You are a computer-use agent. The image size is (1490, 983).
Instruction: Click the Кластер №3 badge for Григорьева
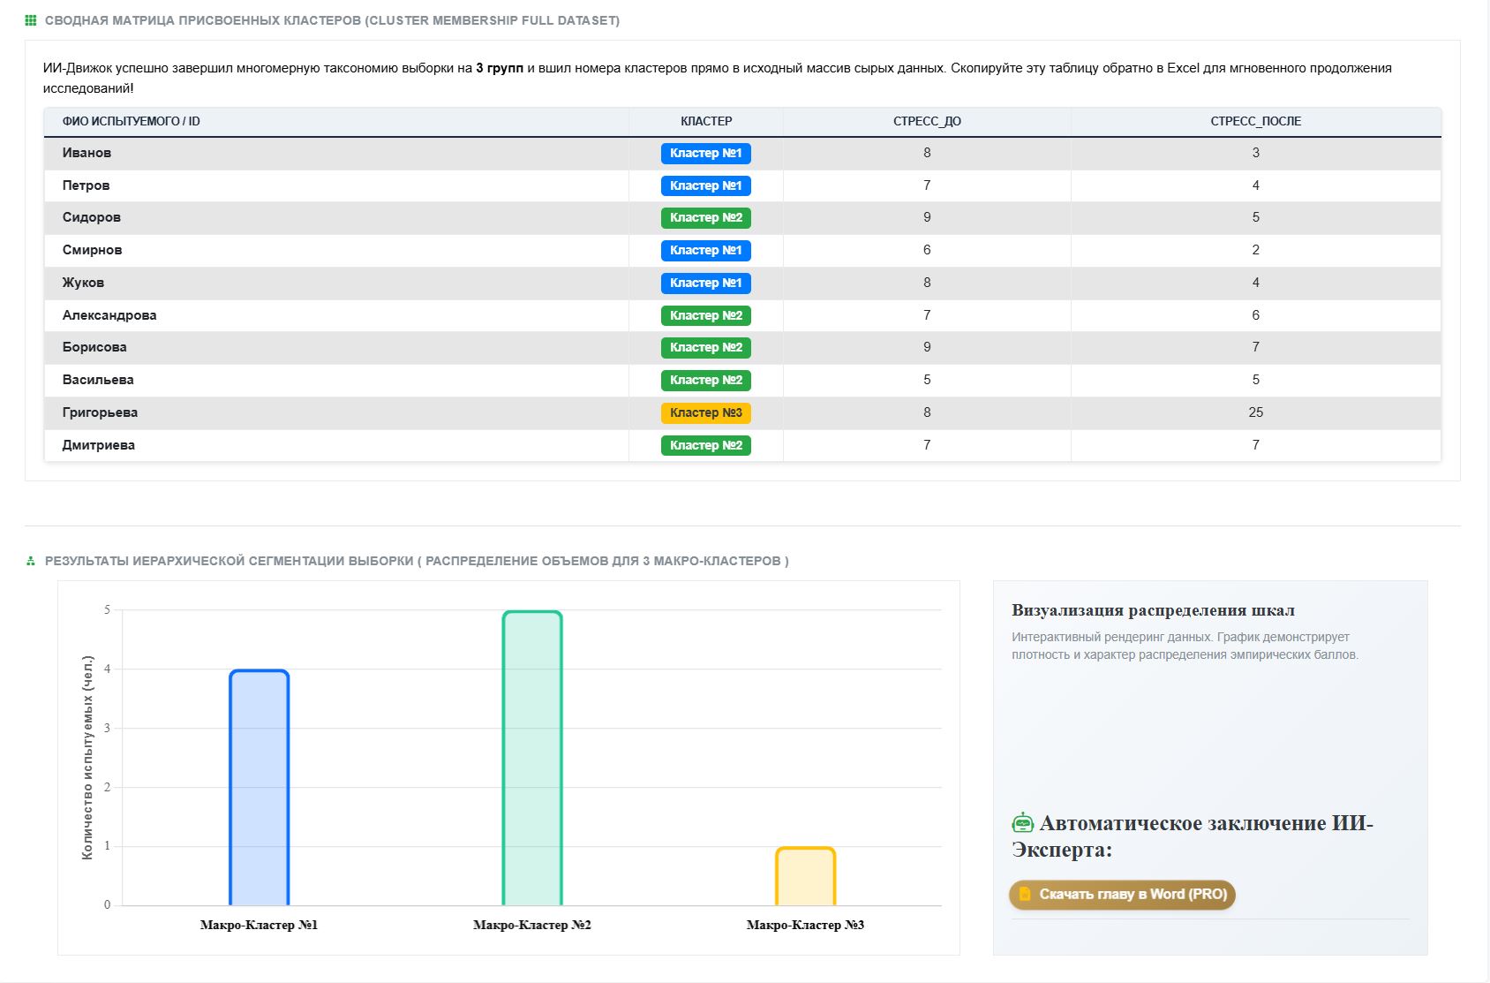point(706,412)
